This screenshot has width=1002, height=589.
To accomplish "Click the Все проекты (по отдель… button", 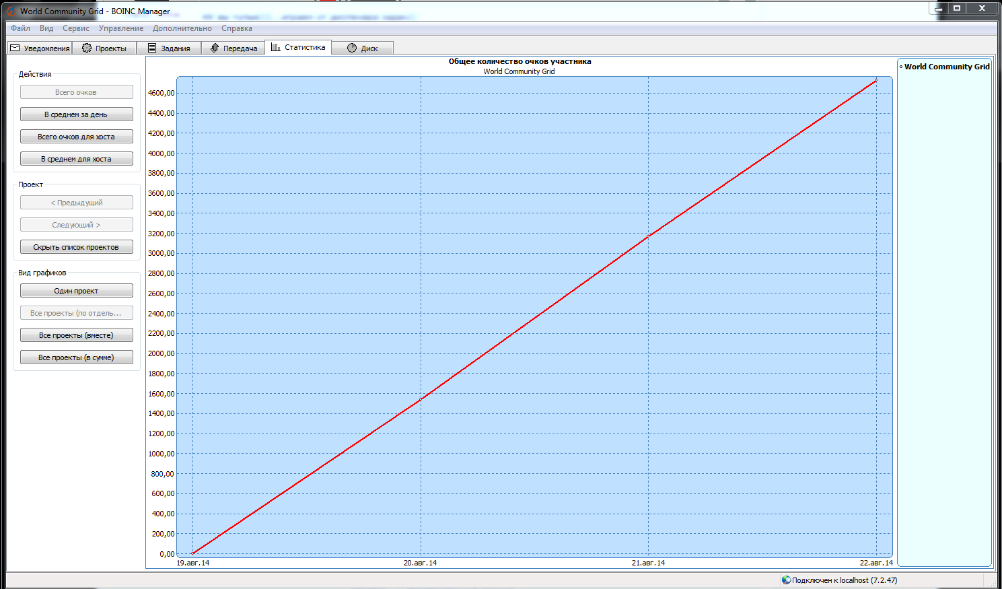I will [x=76, y=313].
